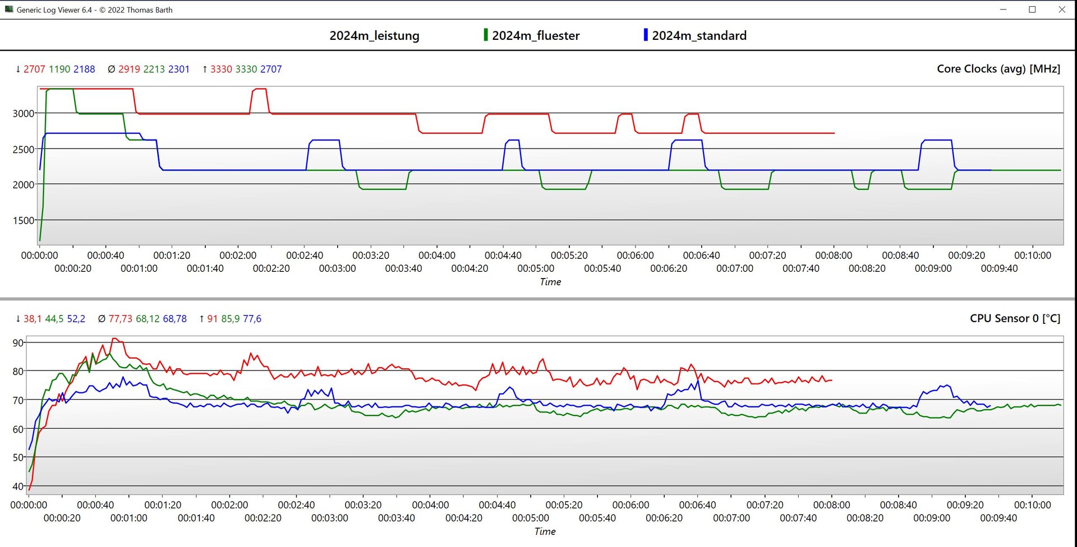Select the 2024m_leistung legend entry
Screen dimensions: 1077x547
click(x=374, y=35)
